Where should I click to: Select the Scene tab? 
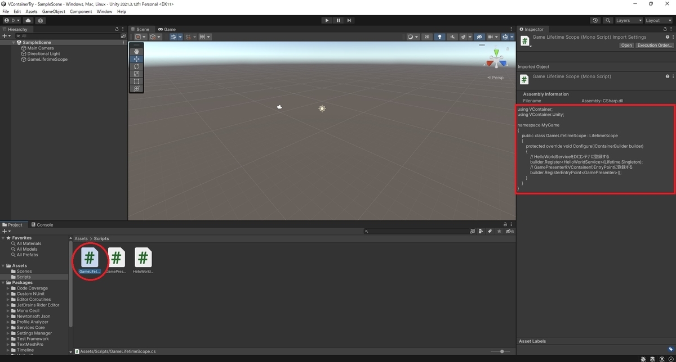click(140, 29)
